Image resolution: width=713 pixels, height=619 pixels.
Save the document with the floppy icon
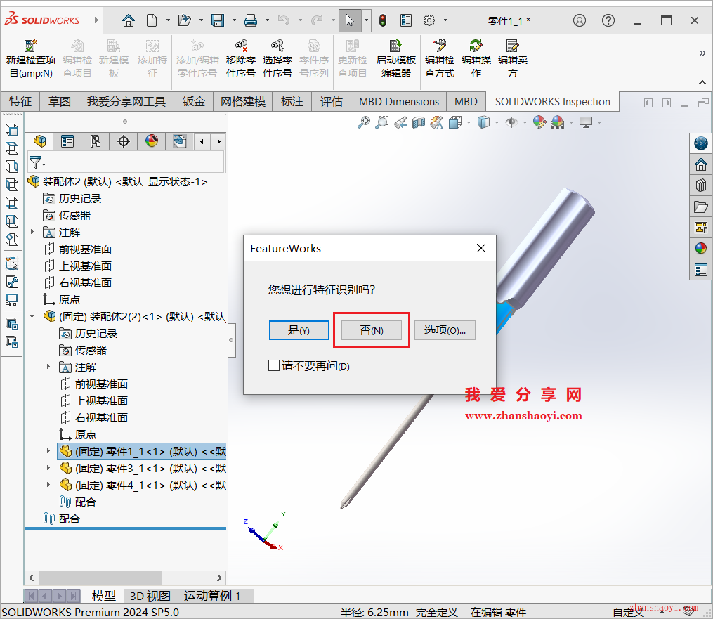pos(218,20)
